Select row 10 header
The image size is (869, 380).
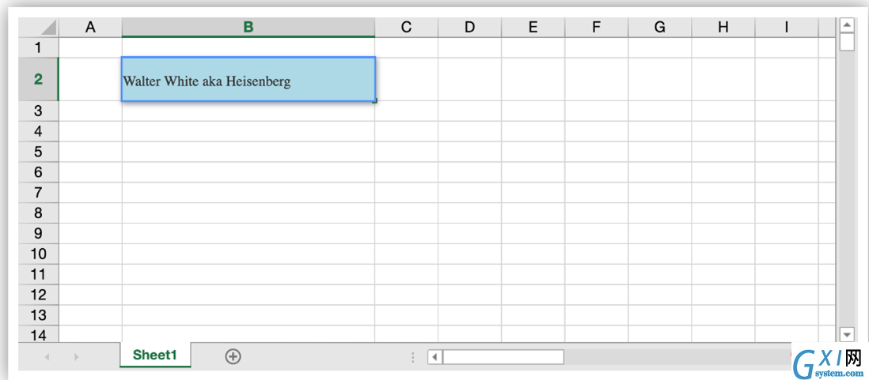[x=38, y=254]
